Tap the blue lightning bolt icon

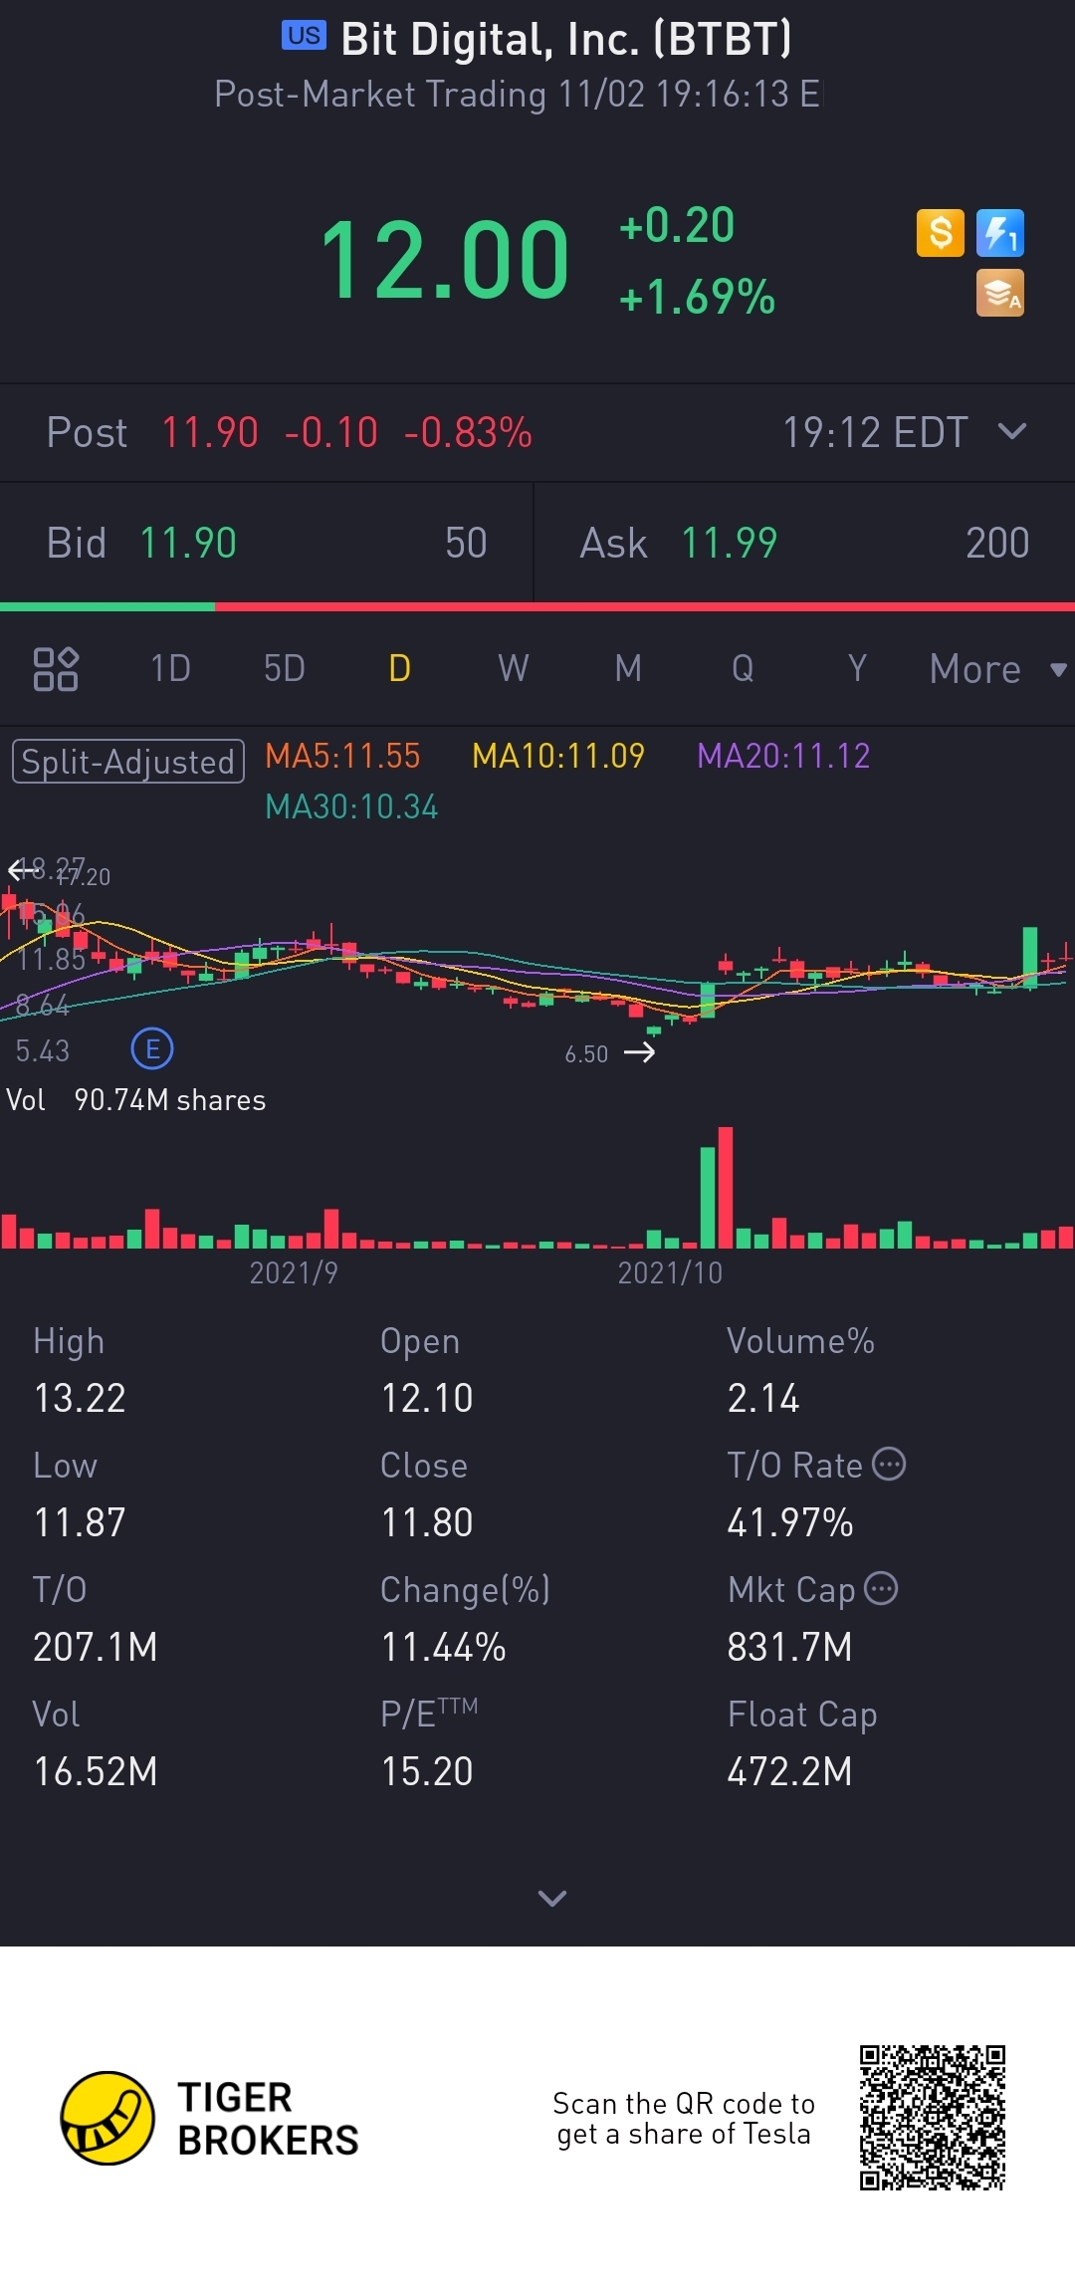pos(1000,233)
